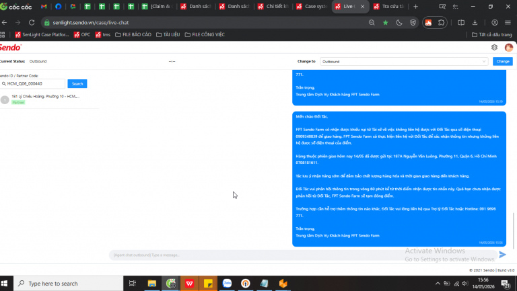The image size is (517, 291).
Task: Click the chat vertical scrollbar
Action: pos(514,231)
